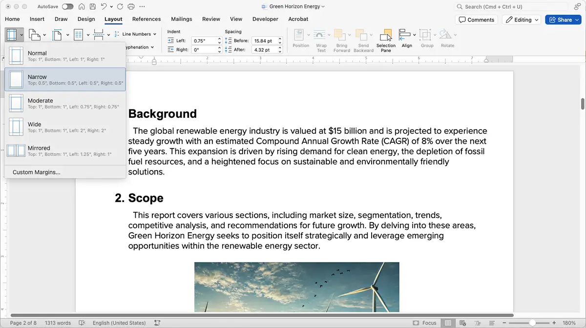Open the Mailings tab
Image resolution: width=586 pixels, height=328 pixels.
click(181, 19)
